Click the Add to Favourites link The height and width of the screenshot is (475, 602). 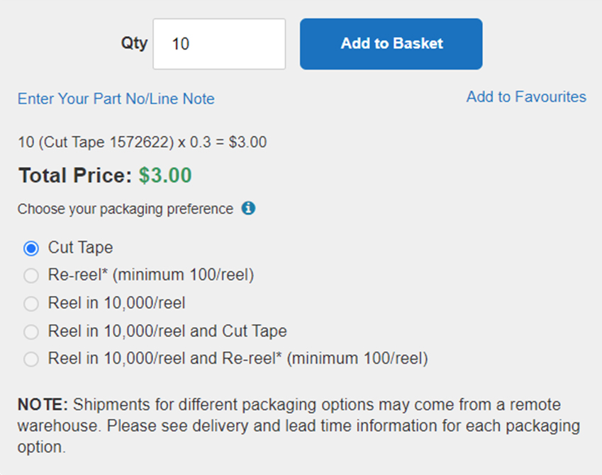coord(526,96)
